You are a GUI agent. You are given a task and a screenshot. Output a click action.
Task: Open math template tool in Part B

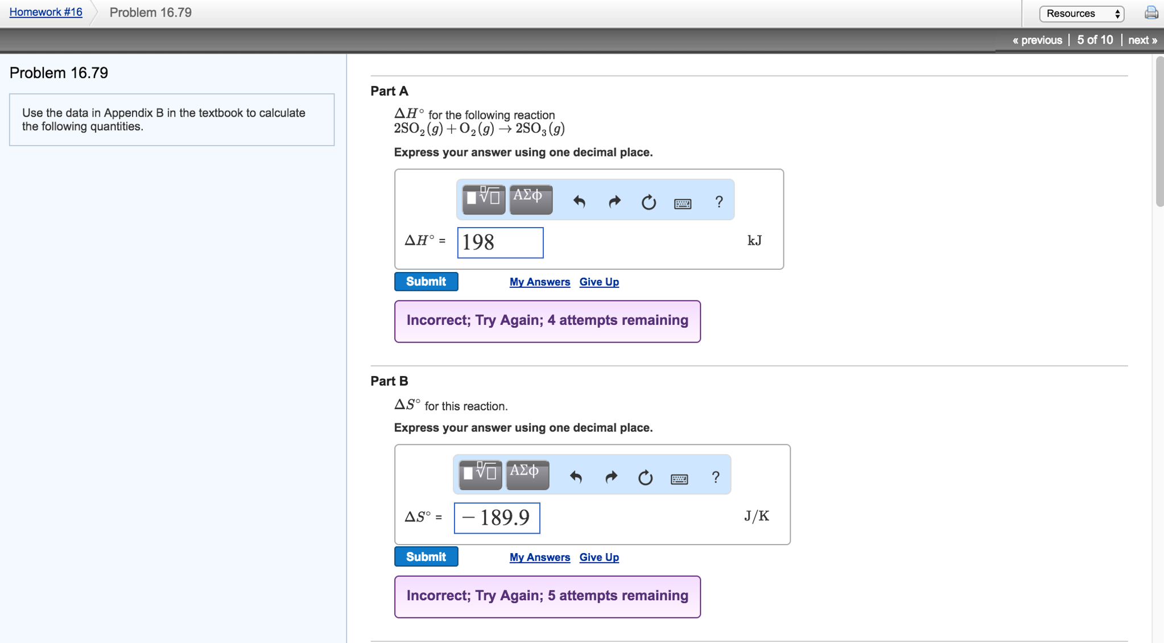click(480, 475)
